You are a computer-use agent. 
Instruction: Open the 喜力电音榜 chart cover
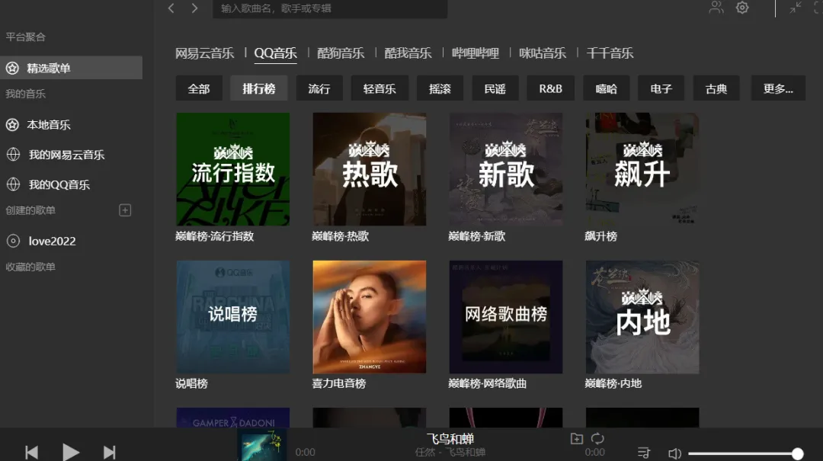point(370,317)
